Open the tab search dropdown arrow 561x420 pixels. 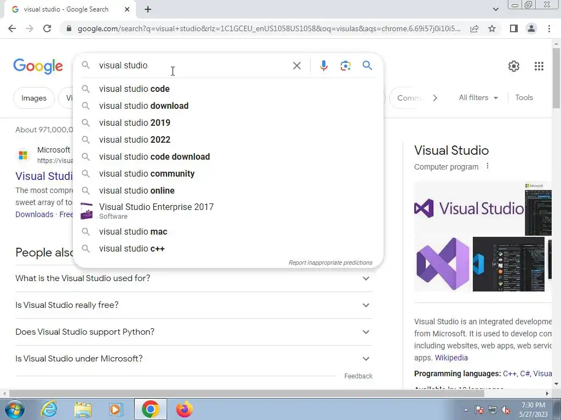[495, 9]
